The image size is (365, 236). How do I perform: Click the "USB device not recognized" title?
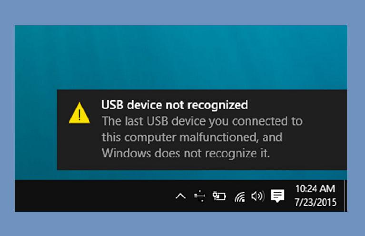[175, 105]
